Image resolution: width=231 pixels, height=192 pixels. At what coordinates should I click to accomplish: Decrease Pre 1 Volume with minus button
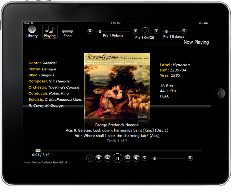point(90,31)
